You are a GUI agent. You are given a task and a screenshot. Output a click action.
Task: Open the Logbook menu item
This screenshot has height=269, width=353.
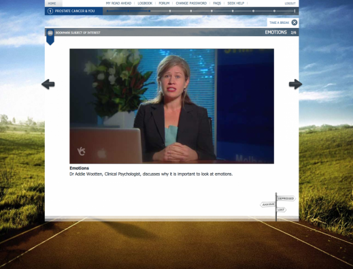coord(145,3)
